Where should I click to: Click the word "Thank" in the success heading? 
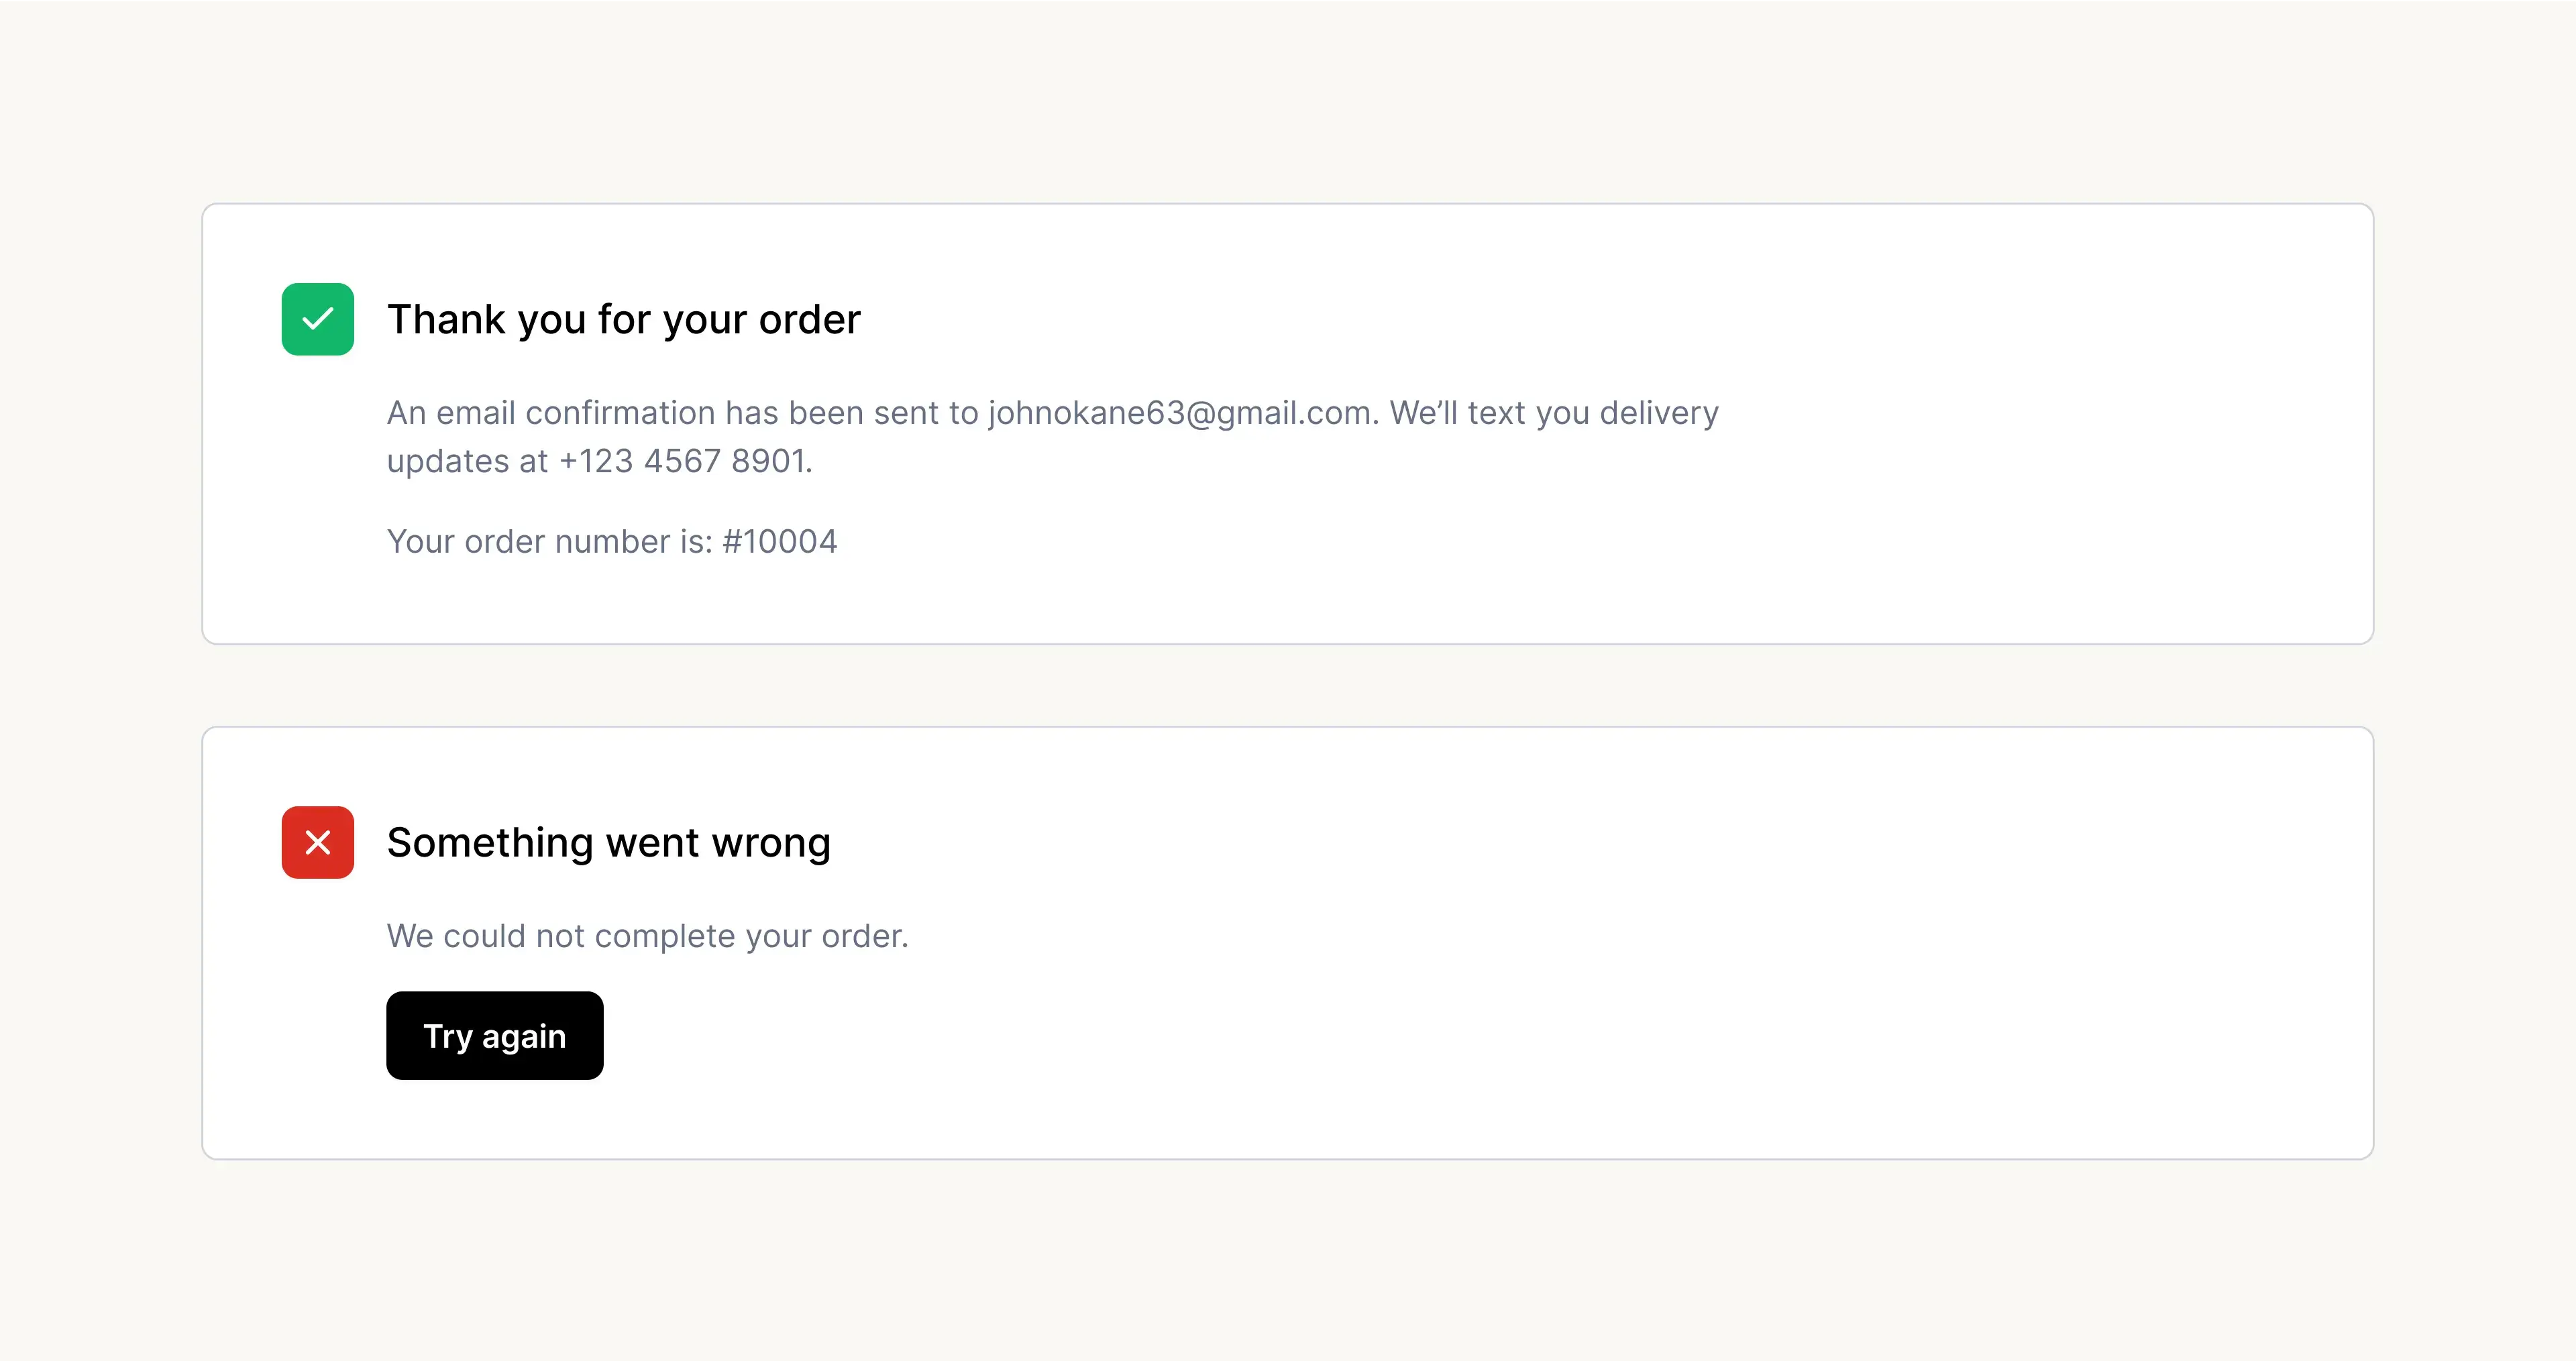[446, 320]
